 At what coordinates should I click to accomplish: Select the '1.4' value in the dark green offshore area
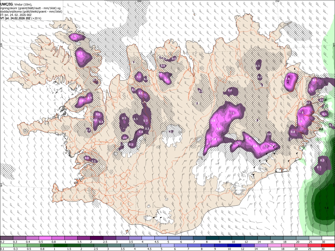click(326, 208)
